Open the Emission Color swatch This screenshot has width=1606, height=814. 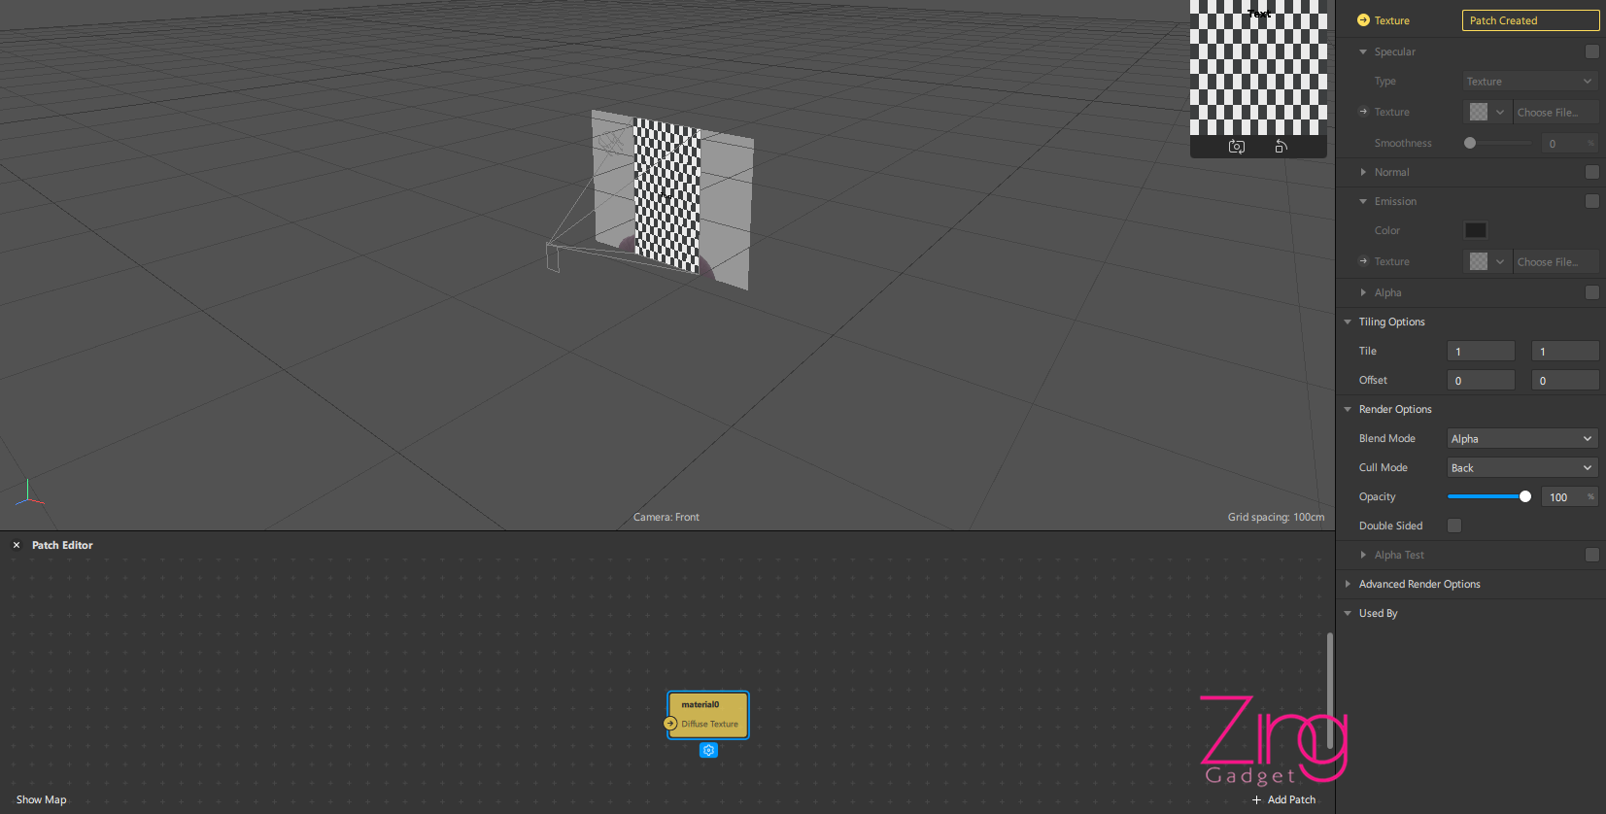coord(1475,230)
